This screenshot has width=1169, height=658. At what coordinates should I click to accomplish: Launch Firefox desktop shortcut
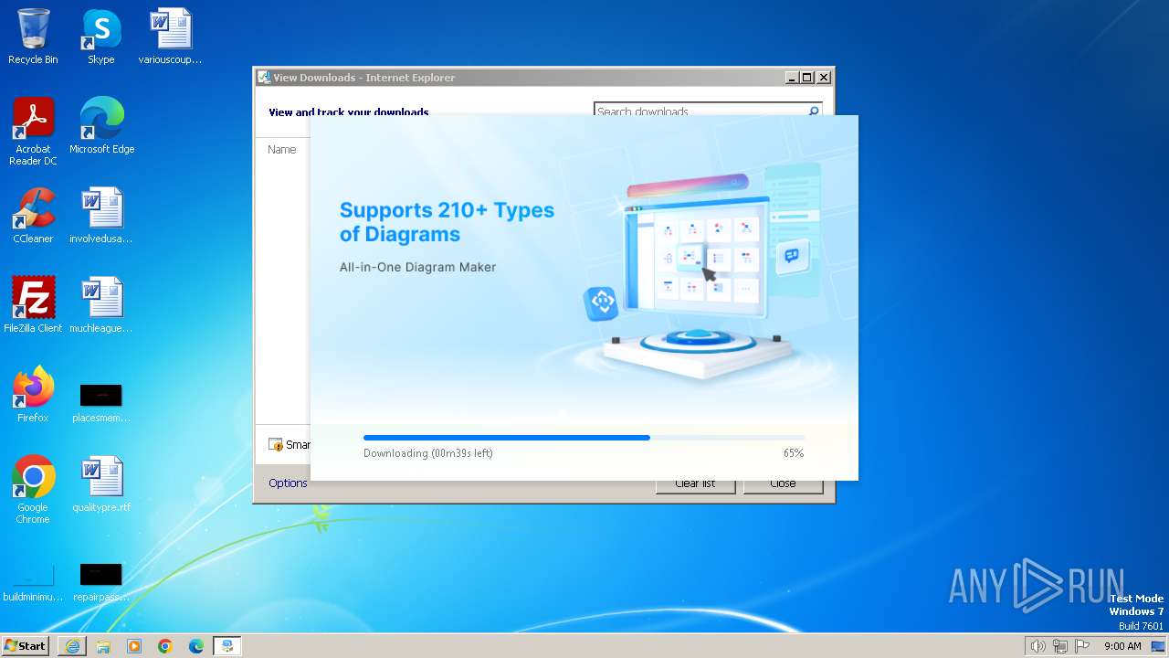(x=33, y=395)
